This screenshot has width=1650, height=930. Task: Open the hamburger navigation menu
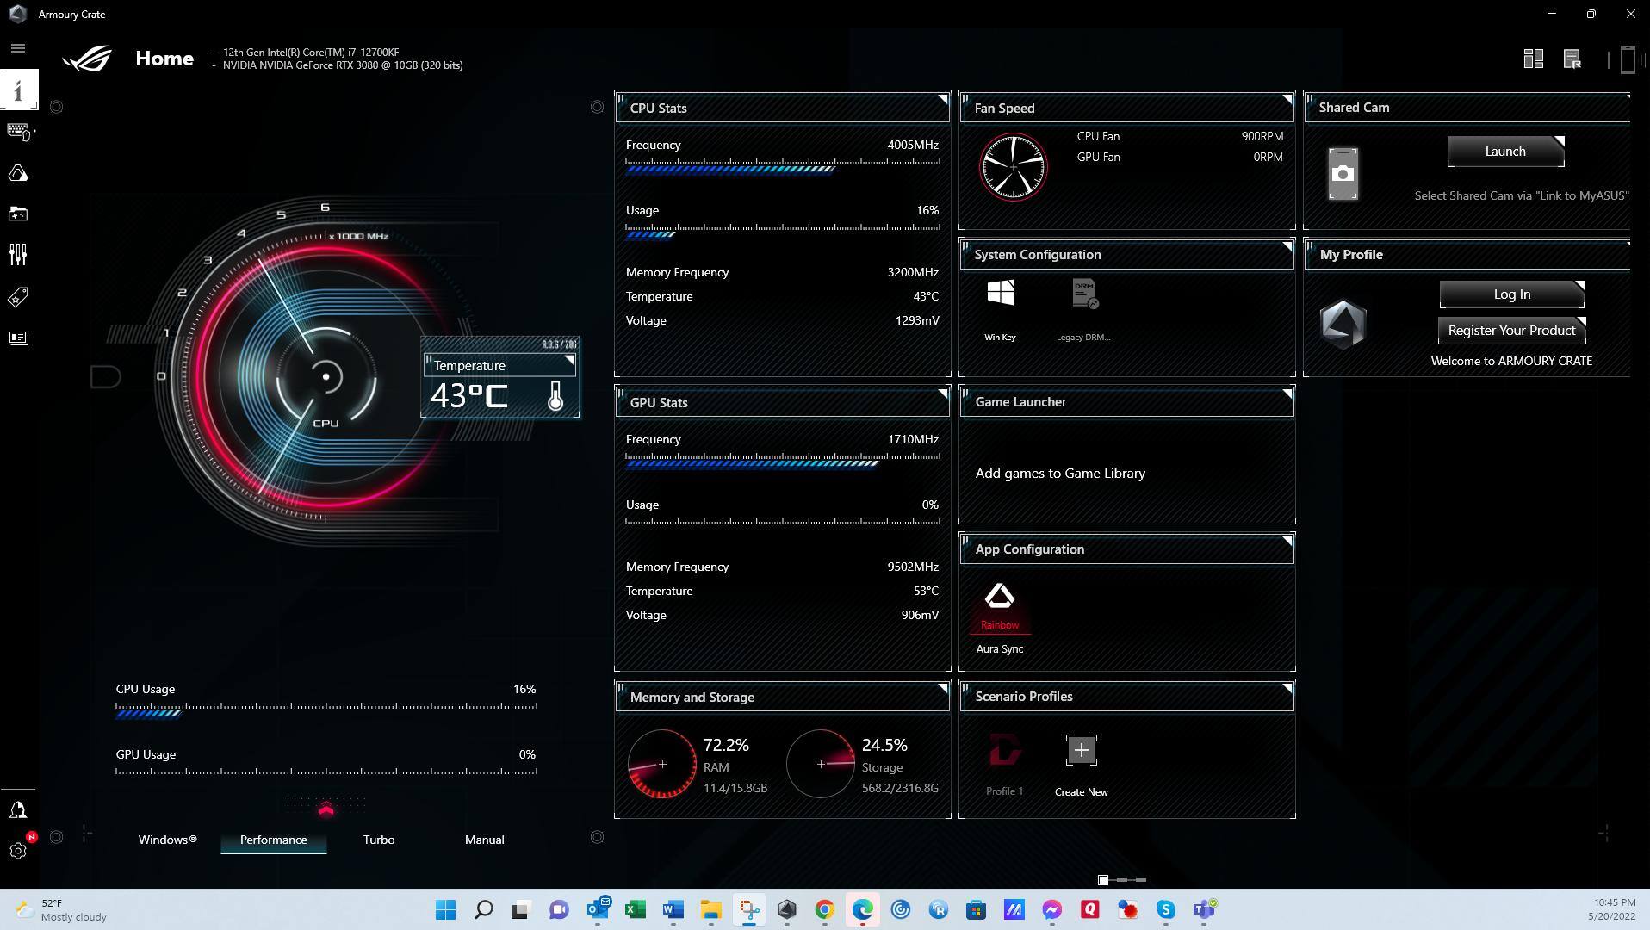pos(18,49)
